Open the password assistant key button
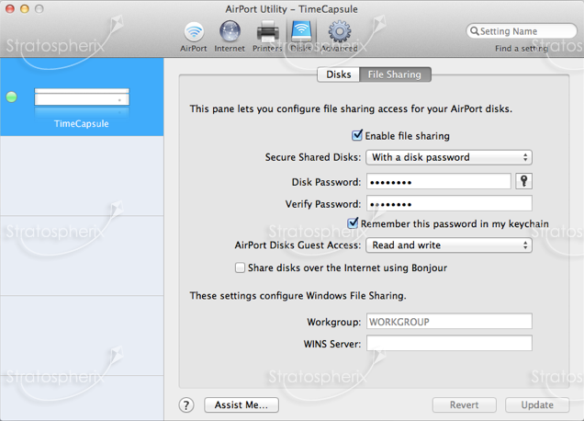The height and width of the screenshot is (421, 584). [524, 181]
